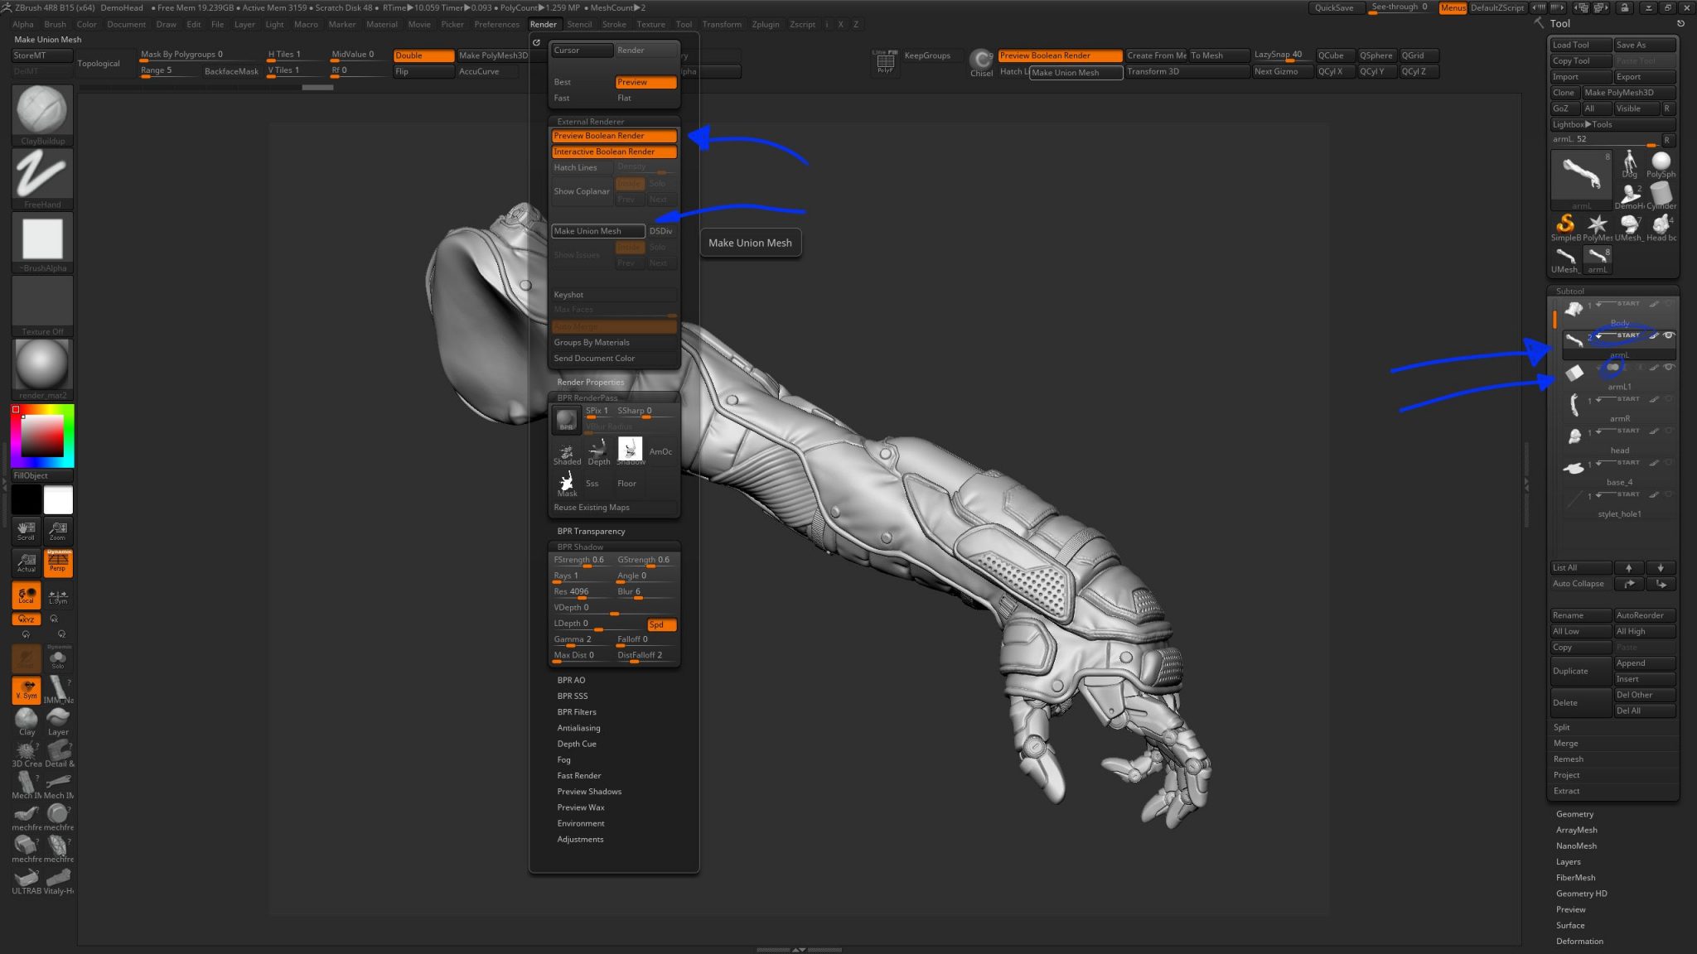Click the Zoom canvas icon
1697x954 pixels.
point(57,531)
